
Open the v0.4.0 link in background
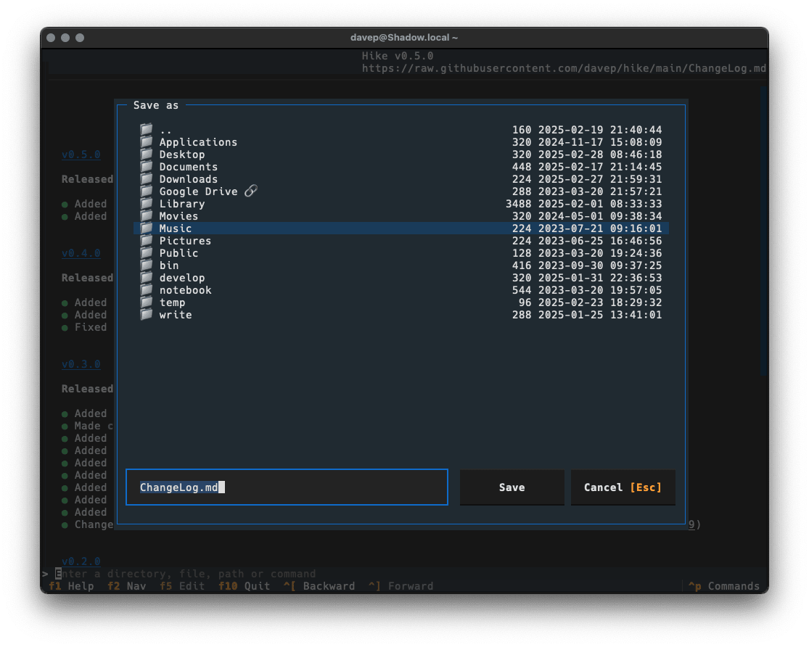81,253
